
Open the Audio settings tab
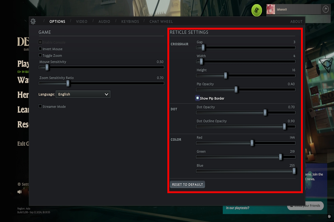click(x=104, y=21)
